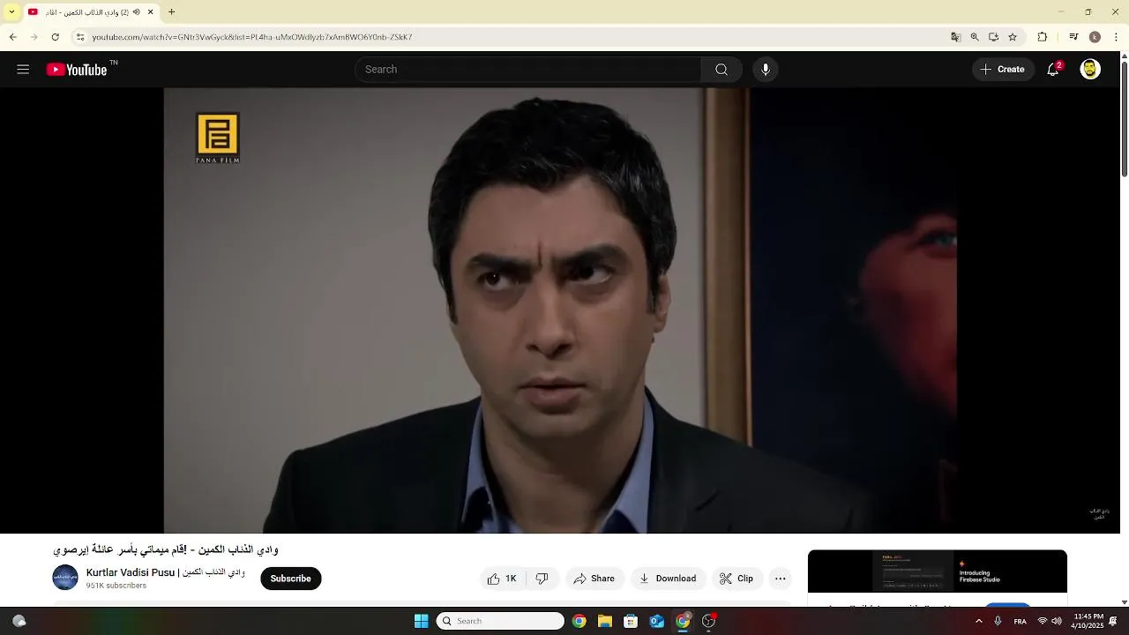Click the translate page icon
1129x635 pixels.
[x=955, y=37]
